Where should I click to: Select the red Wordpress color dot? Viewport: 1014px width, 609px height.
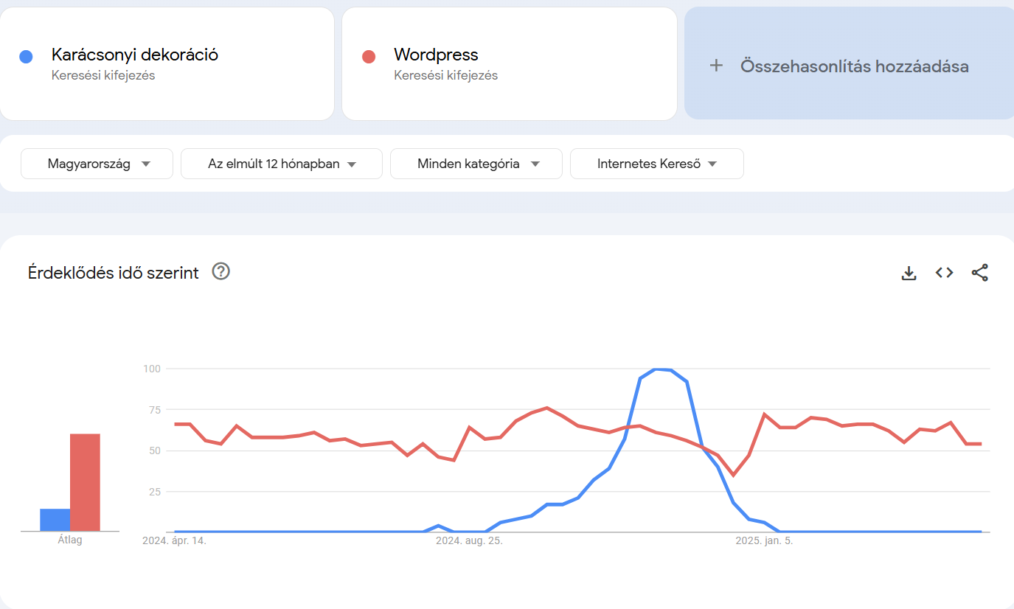click(369, 57)
